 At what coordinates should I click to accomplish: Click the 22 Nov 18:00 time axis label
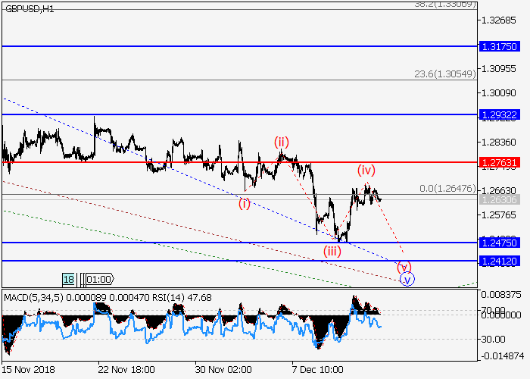[127, 368]
